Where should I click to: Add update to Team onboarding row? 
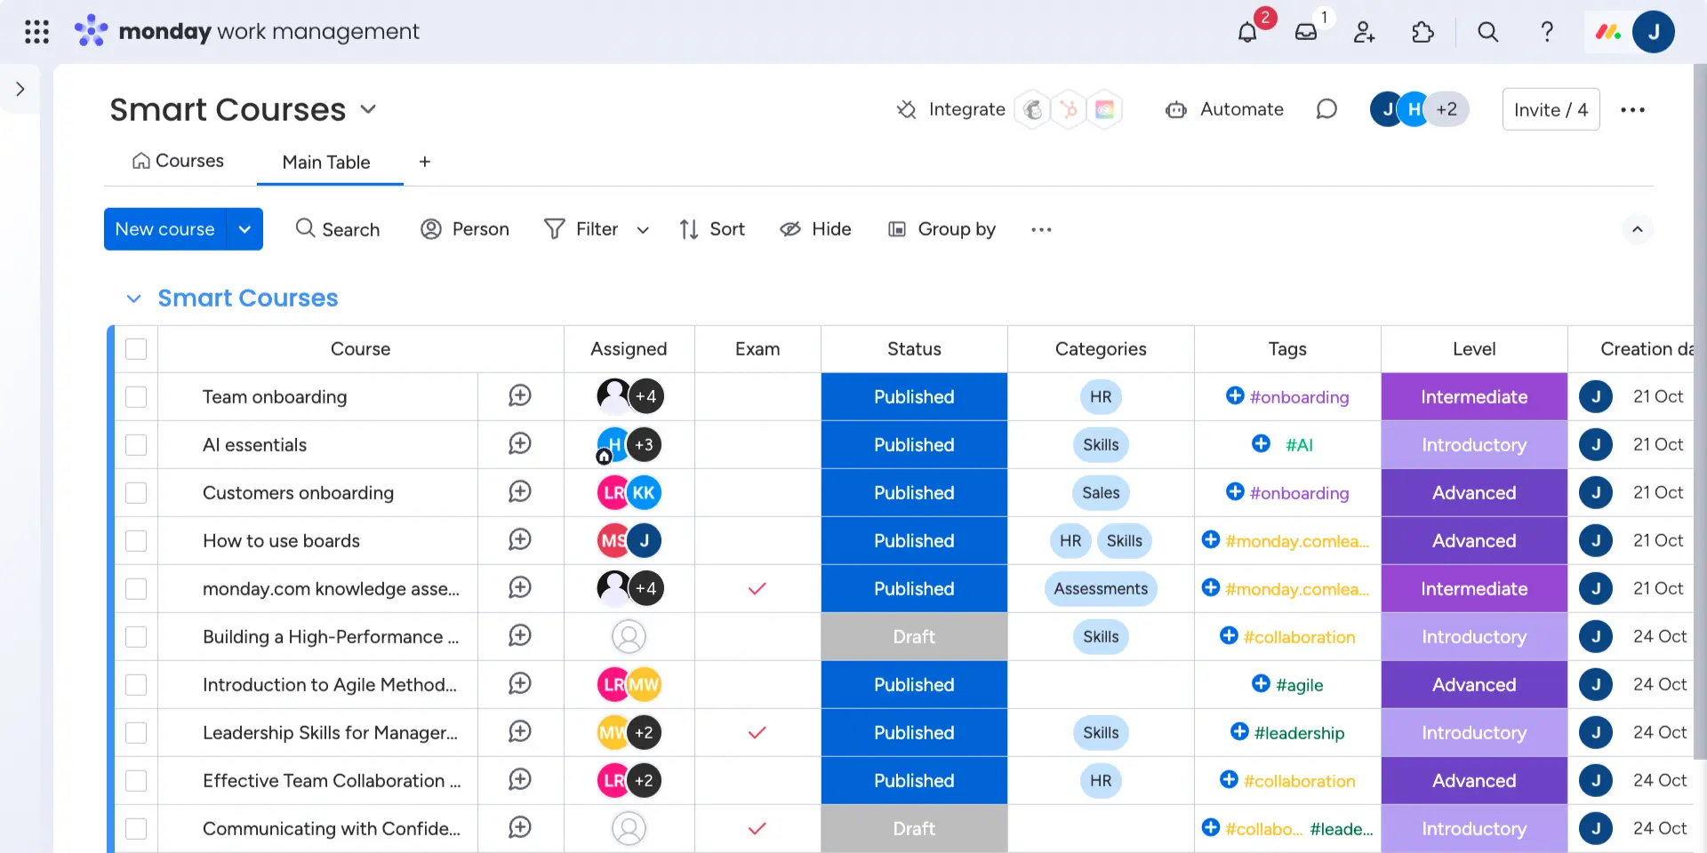520,396
